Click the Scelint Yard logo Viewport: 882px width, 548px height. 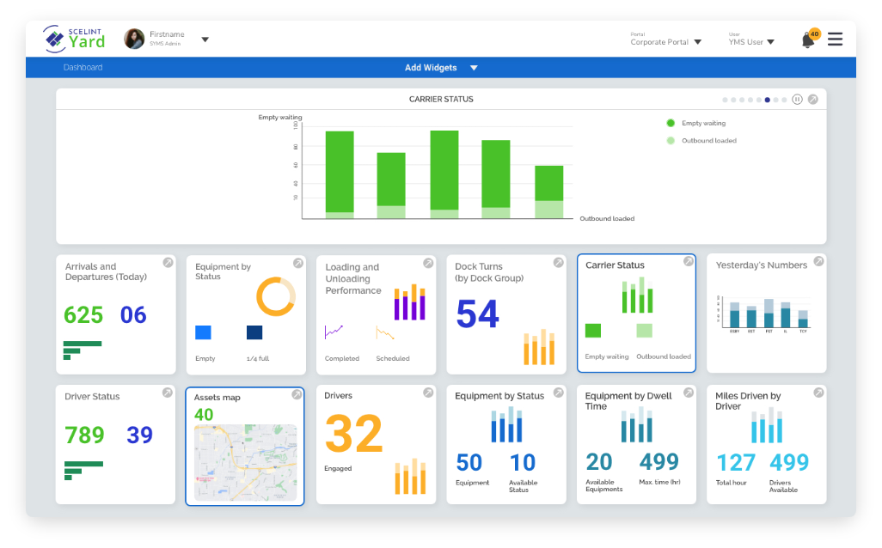coord(75,39)
